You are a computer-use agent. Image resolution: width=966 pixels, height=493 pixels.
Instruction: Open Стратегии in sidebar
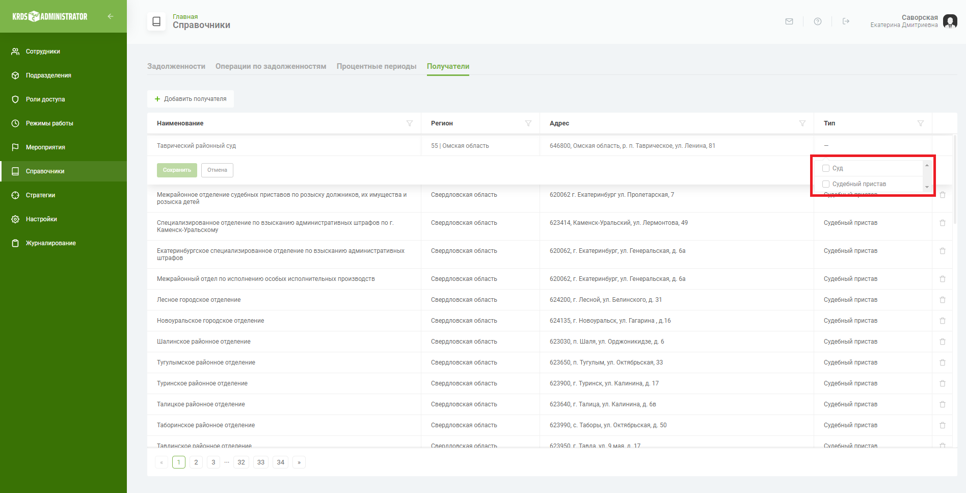click(x=63, y=195)
